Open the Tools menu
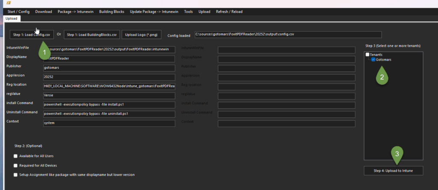This screenshot has width=438, height=190. tap(188, 12)
